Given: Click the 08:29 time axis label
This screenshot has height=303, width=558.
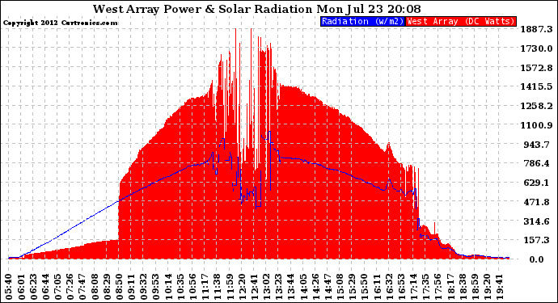Looking at the screenshot, I should (107, 286).
